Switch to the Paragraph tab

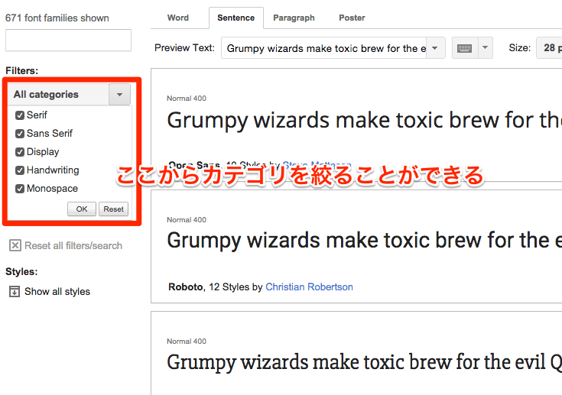[294, 18]
